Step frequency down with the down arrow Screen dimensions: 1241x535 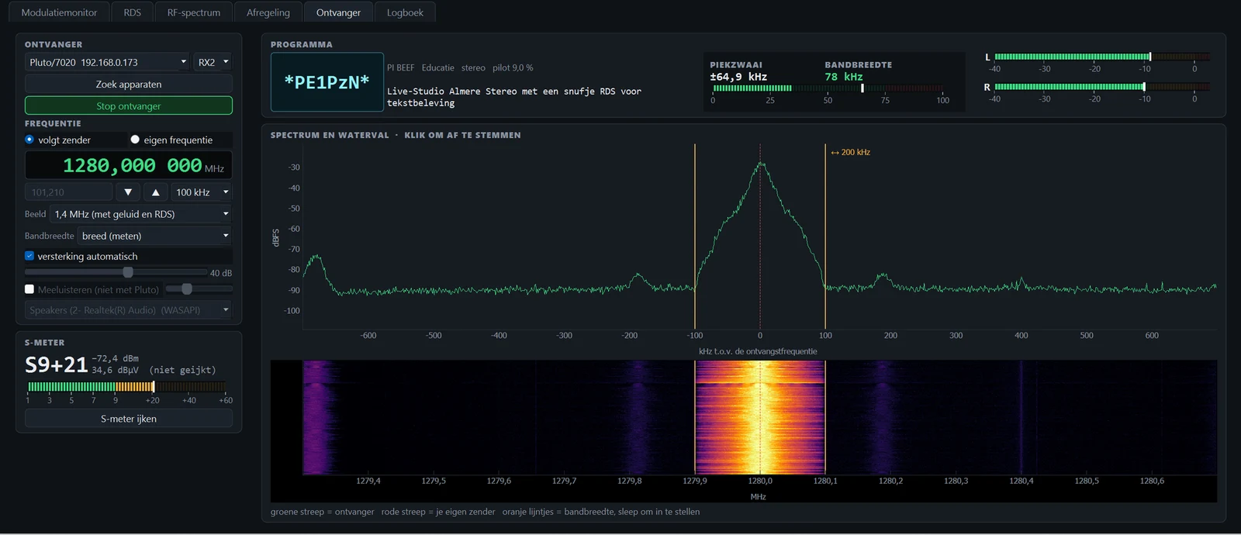(x=128, y=192)
